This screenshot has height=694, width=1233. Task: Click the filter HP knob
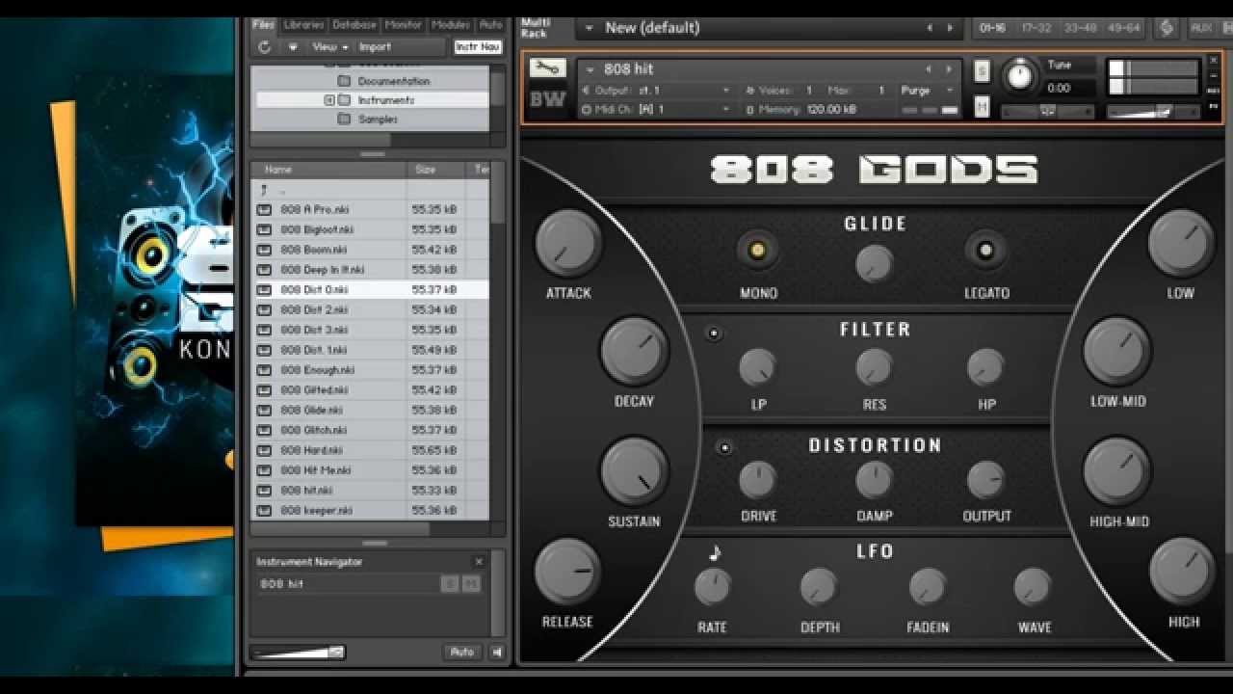click(x=985, y=368)
